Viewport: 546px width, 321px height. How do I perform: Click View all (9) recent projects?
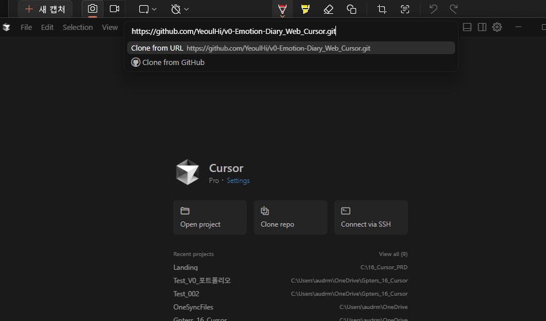(x=393, y=254)
